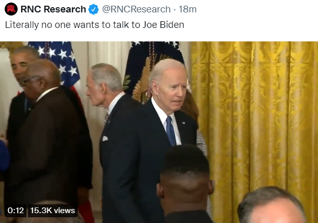Visit the @RNCResearch handle link

(x=136, y=9)
